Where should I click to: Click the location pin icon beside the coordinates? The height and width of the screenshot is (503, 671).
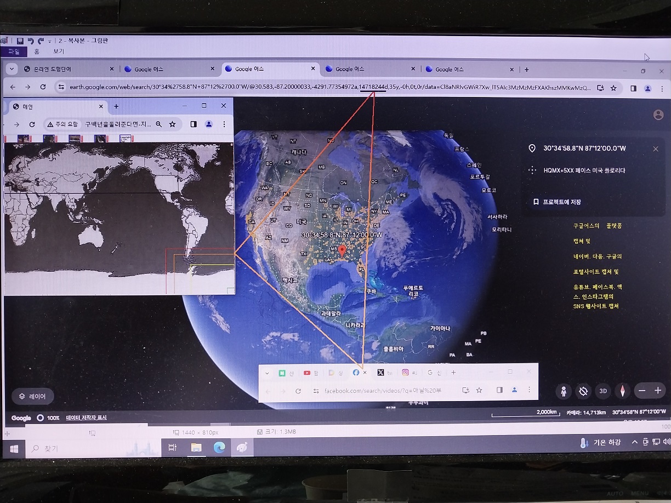(532, 148)
